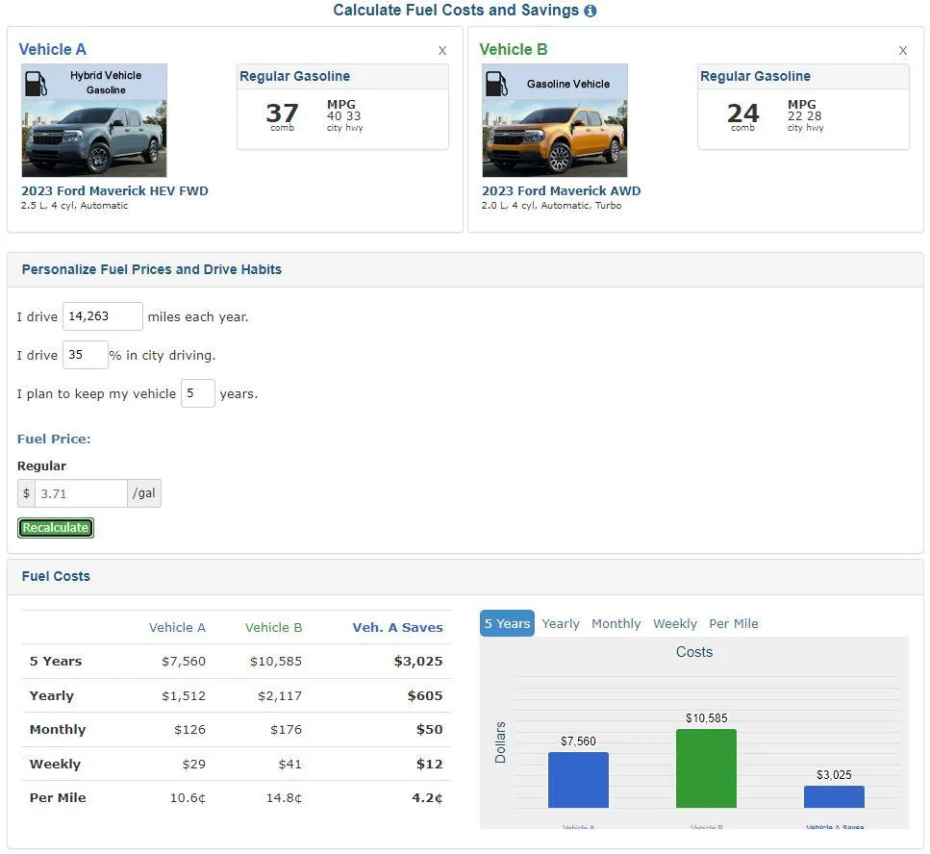Image resolution: width=930 pixels, height=854 pixels.
Task: Open 2023 Ford Maverick AWD link
Action: coord(561,191)
